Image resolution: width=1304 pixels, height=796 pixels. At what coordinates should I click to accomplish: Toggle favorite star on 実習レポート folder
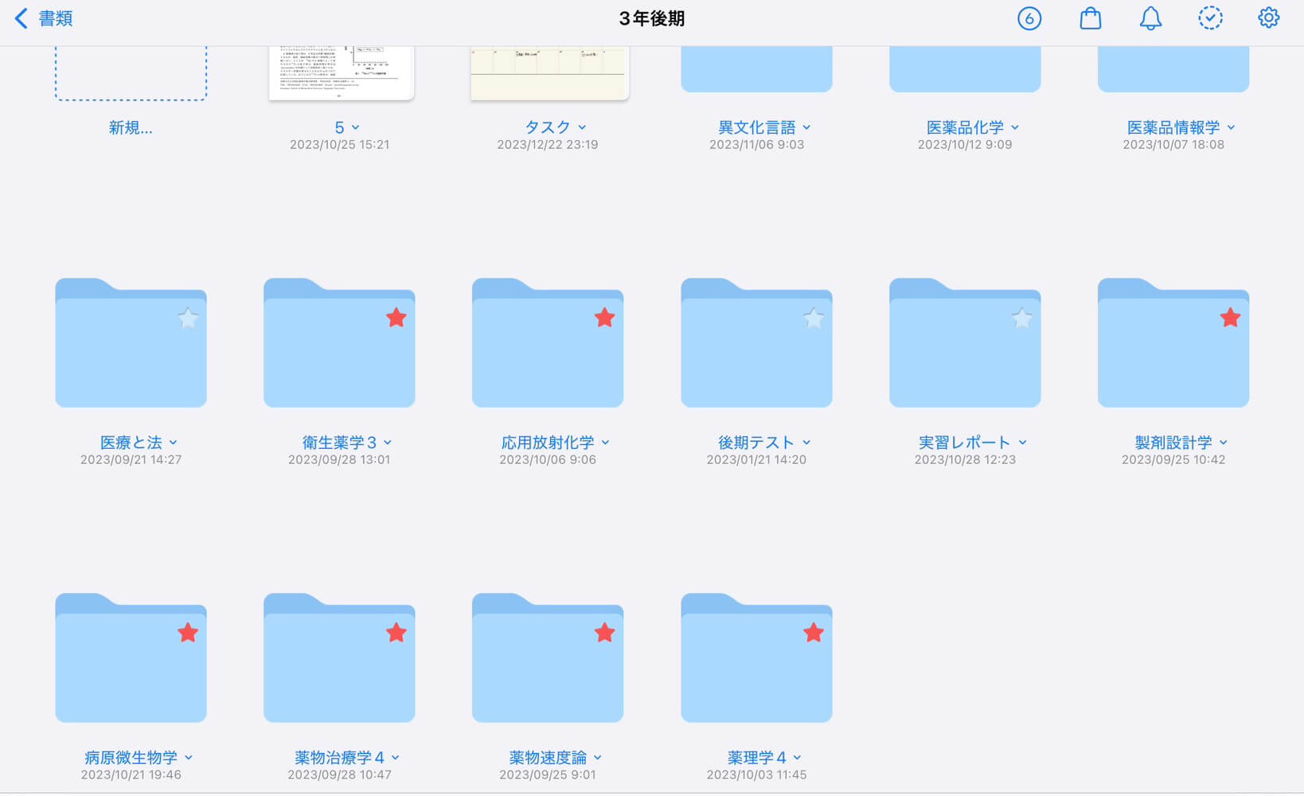tap(1021, 319)
